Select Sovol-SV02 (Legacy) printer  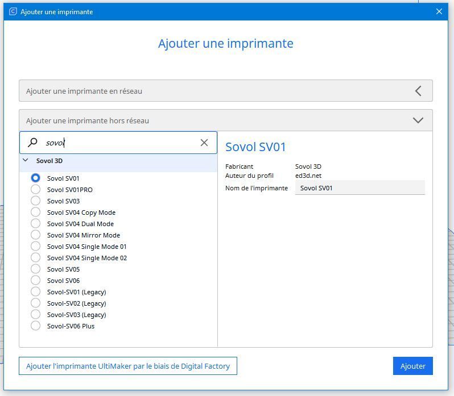36,303
